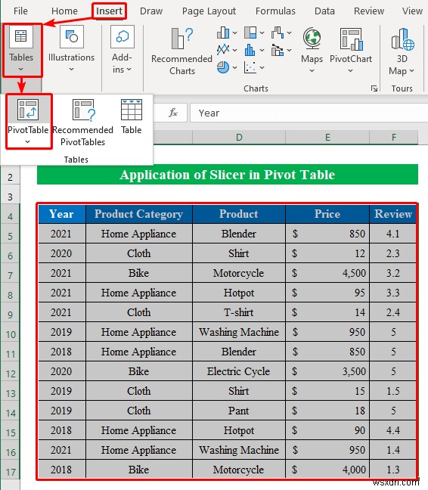Insert a Table from the Tables group
Screen dimensions: 428x490
132,116
